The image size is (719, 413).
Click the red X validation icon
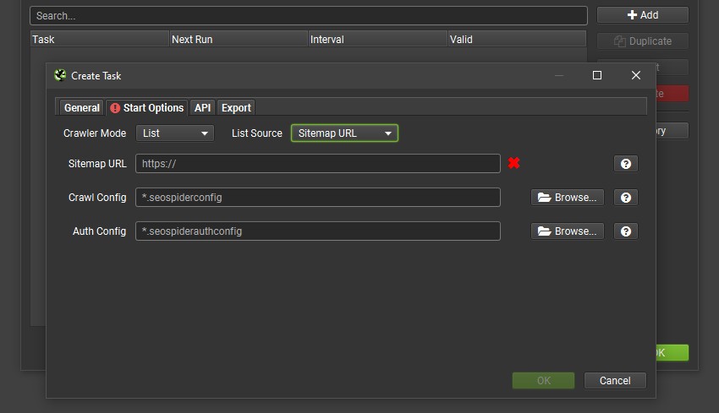pyautogui.click(x=513, y=163)
